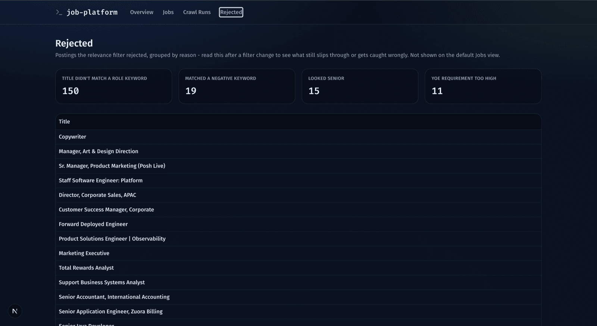This screenshot has height=326, width=597.
Task: Click Product Solutions Engineer | Observability row
Action: coord(298,239)
